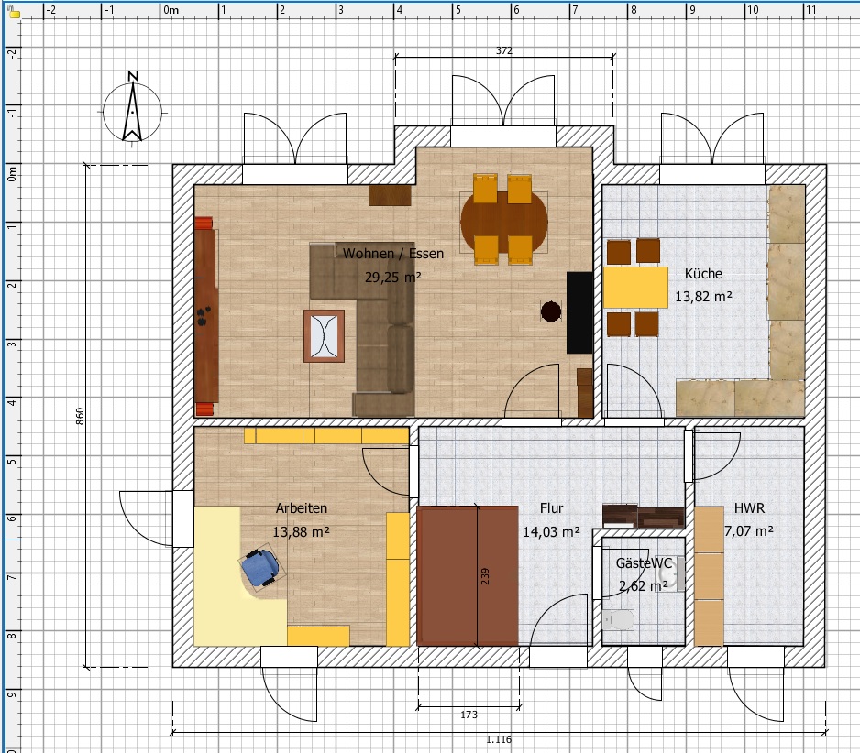Click the 1.116 overall width dimension

(499, 738)
